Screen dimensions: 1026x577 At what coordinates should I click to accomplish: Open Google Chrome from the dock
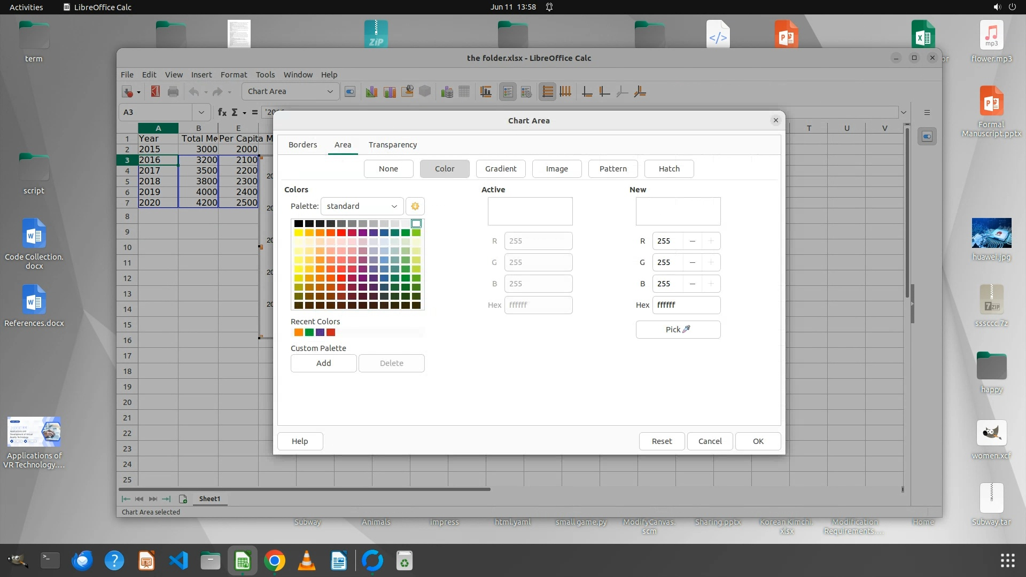(275, 561)
